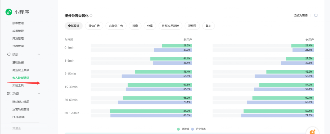
Task: Click the blue 59.1% old user bar
Action: pos(284,89)
